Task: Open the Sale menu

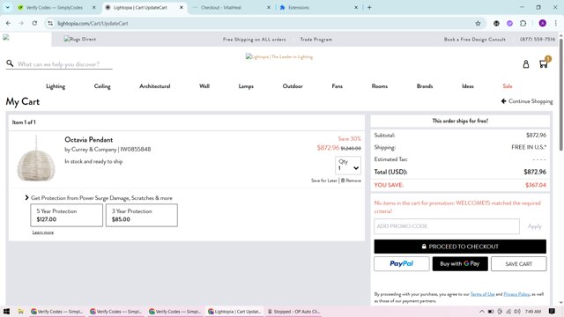Action: point(508,86)
